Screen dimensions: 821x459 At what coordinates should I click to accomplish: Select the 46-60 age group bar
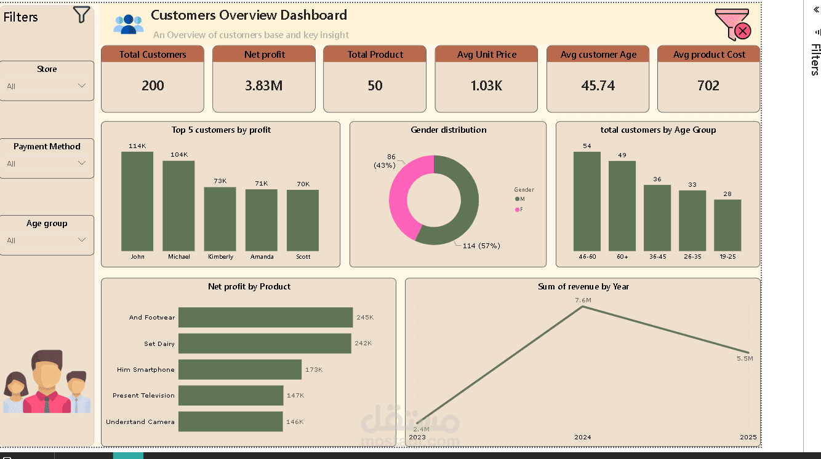[x=587, y=202]
